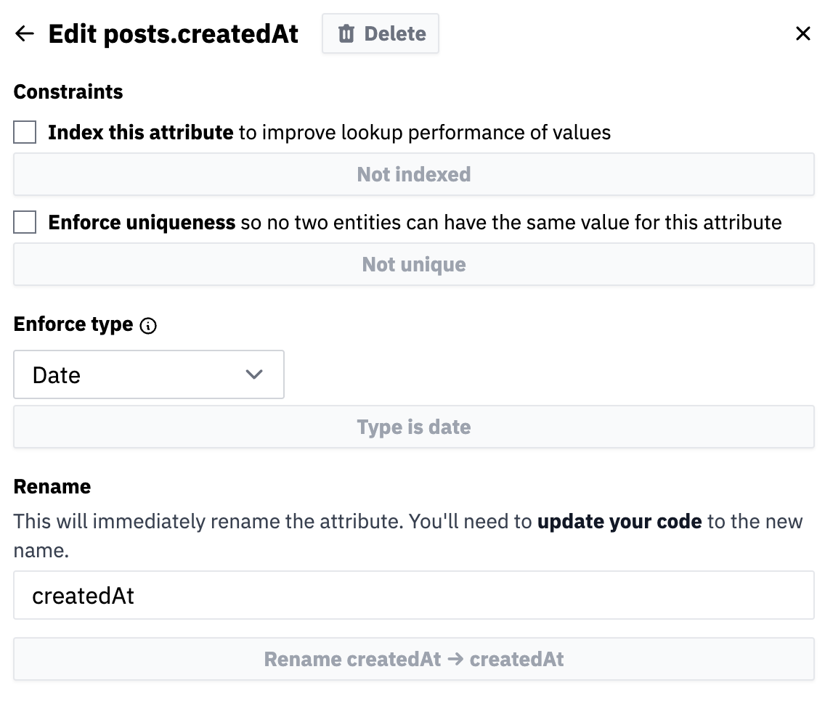The height and width of the screenshot is (701, 825).
Task: Select the Rename section heading
Action: coord(52,487)
